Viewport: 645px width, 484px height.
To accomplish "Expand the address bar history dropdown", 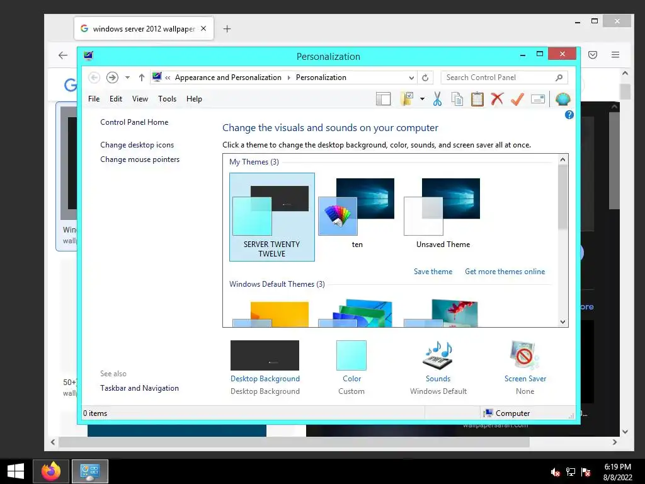I will 411,78.
